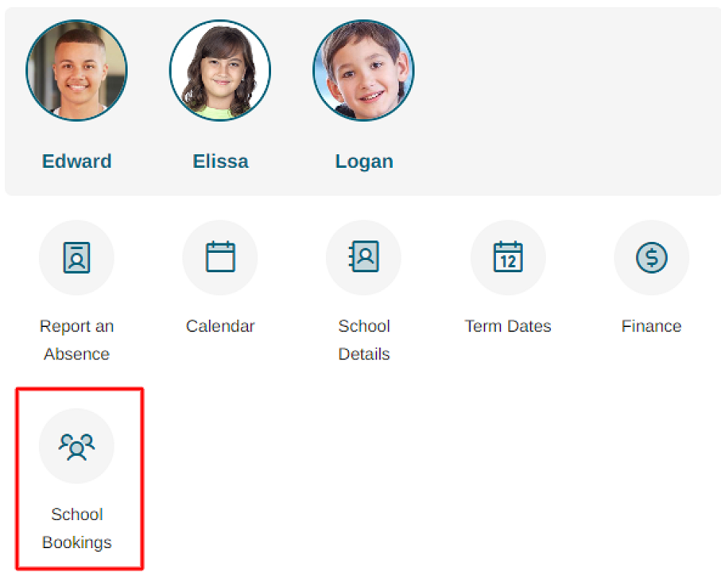The height and width of the screenshot is (587, 721).
Task: Click the School Details text label
Action: point(363,340)
